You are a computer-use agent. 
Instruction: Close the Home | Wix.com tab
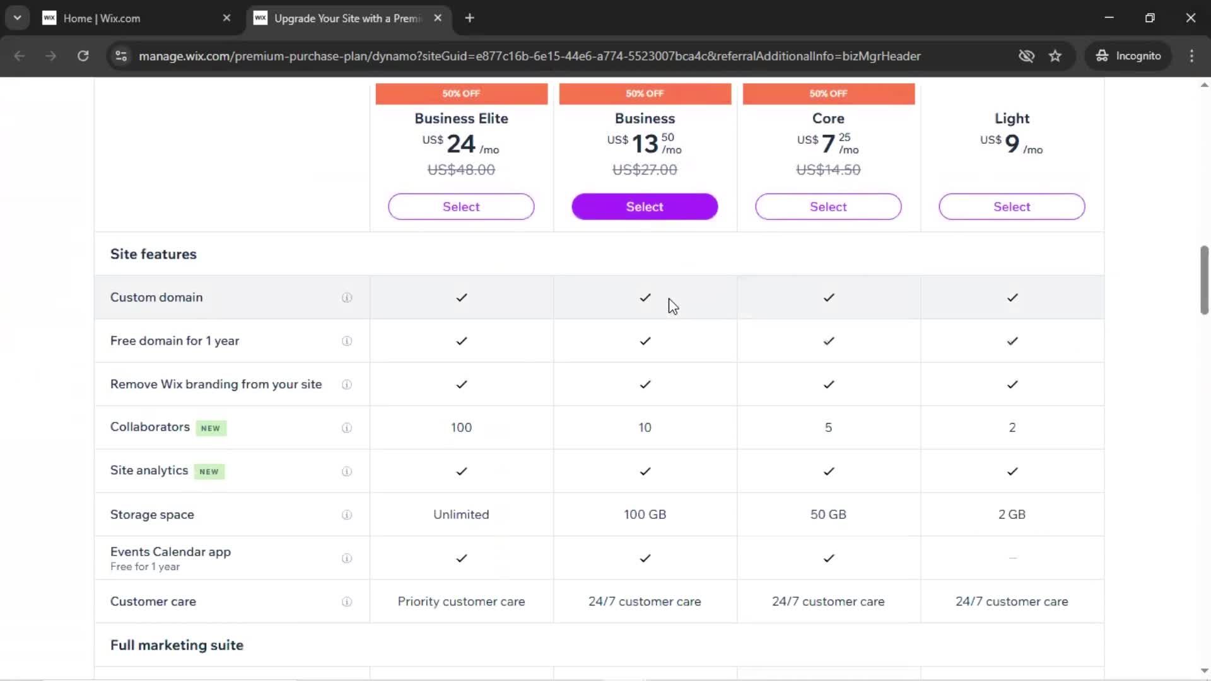pyautogui.click(x=227, y=18)
